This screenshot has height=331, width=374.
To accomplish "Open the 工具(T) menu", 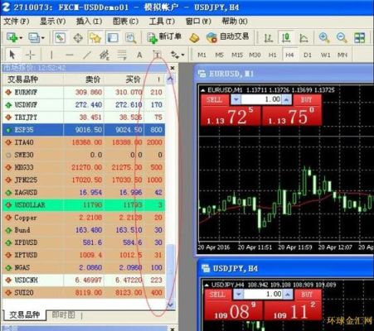I will [x=162, y=21].
